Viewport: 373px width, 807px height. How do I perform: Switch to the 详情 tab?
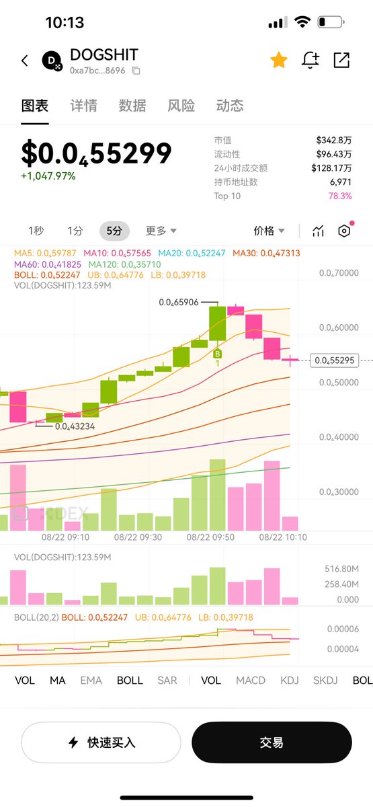point(83,106)
